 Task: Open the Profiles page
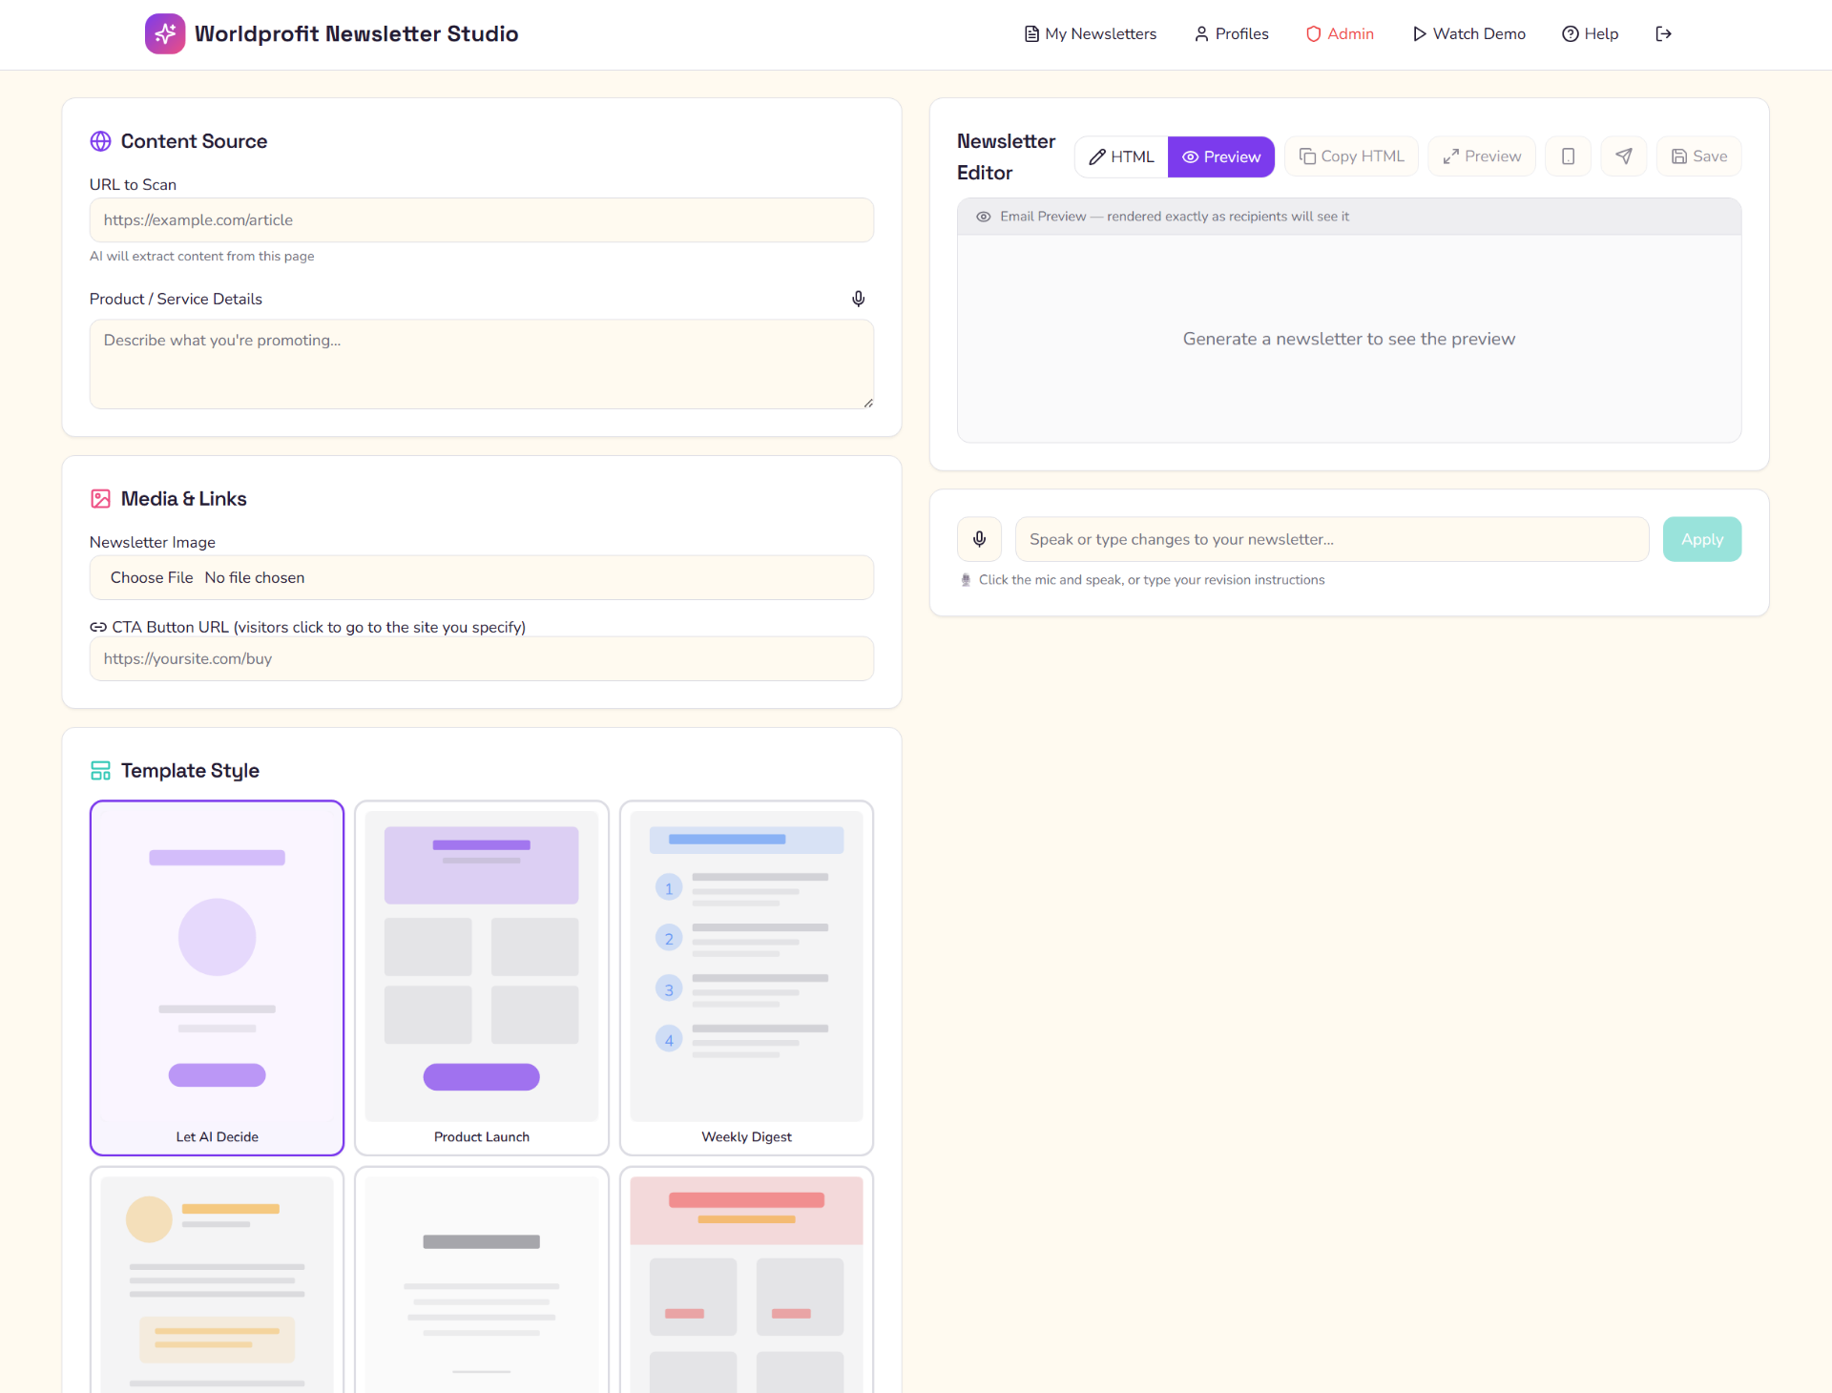[x=1232, y=33]
